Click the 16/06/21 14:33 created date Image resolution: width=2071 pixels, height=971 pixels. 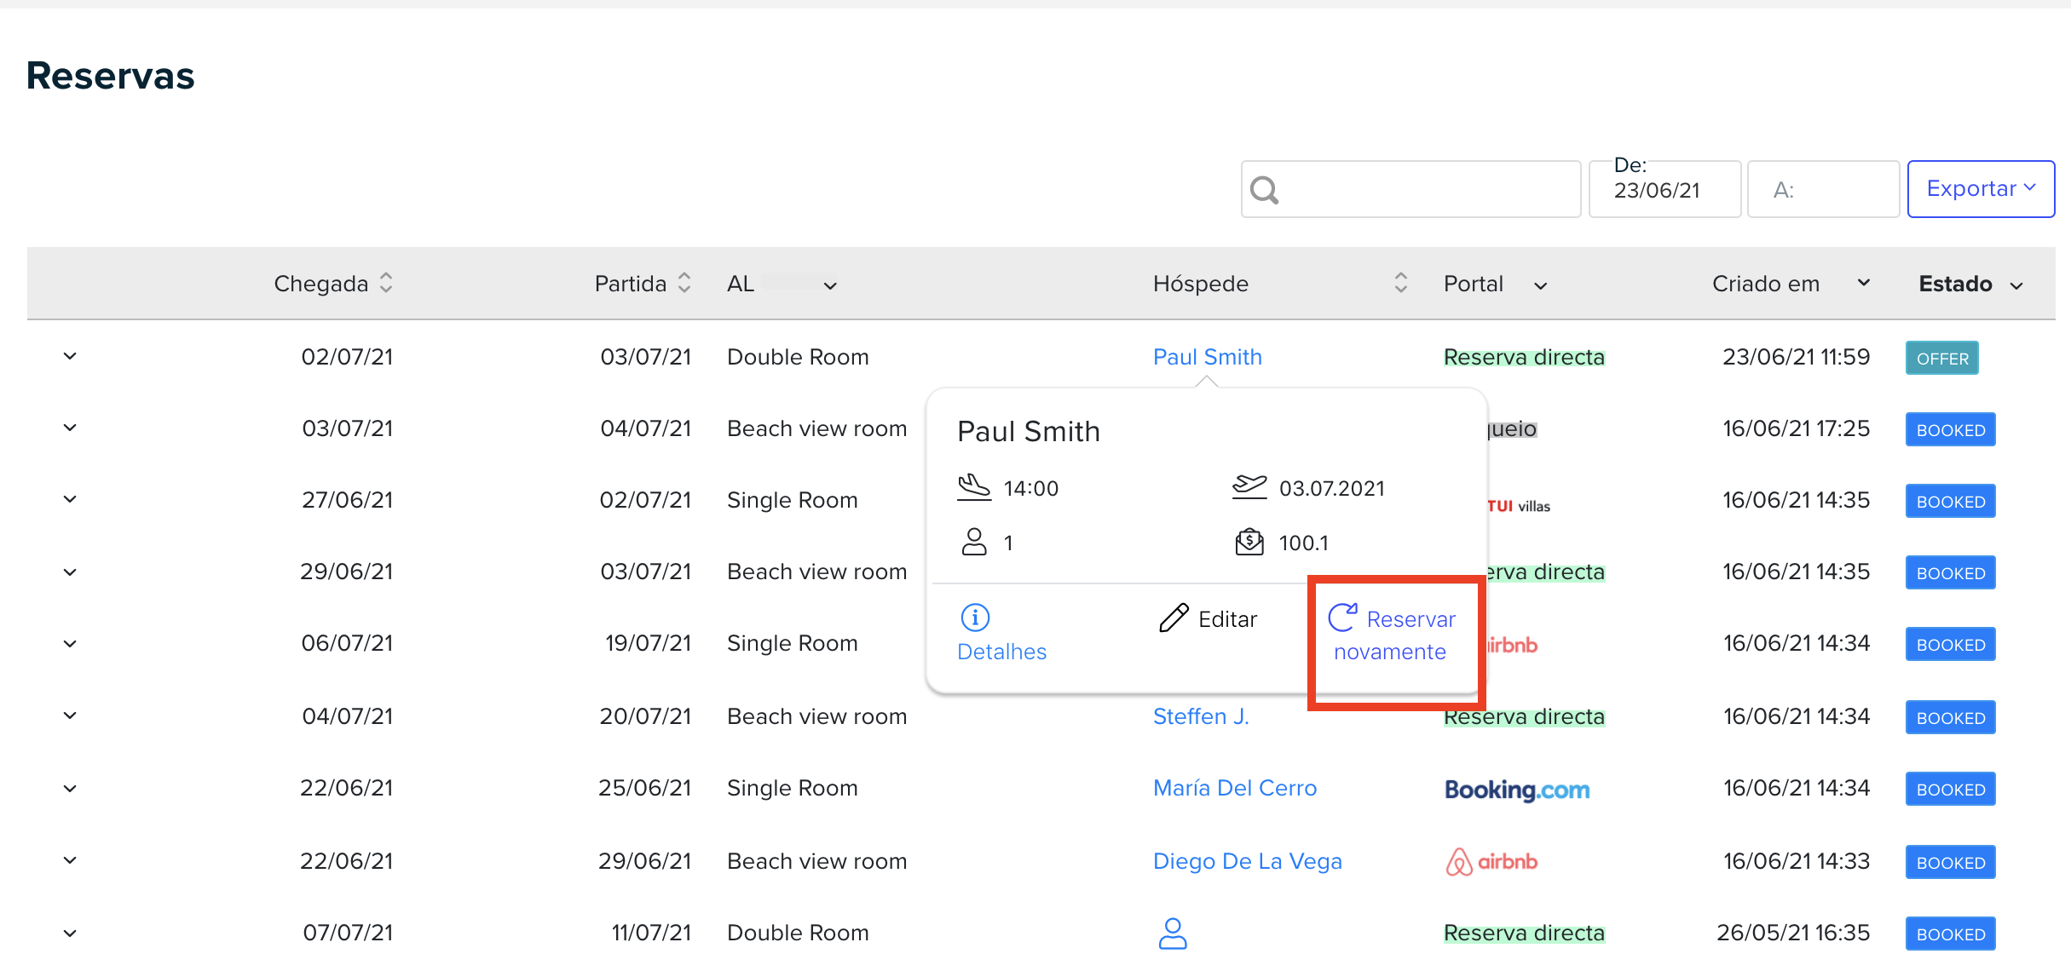point(1796,861)
